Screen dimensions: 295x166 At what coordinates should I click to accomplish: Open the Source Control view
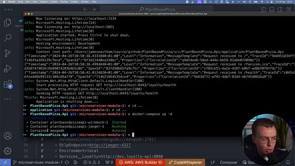(7, 53)
